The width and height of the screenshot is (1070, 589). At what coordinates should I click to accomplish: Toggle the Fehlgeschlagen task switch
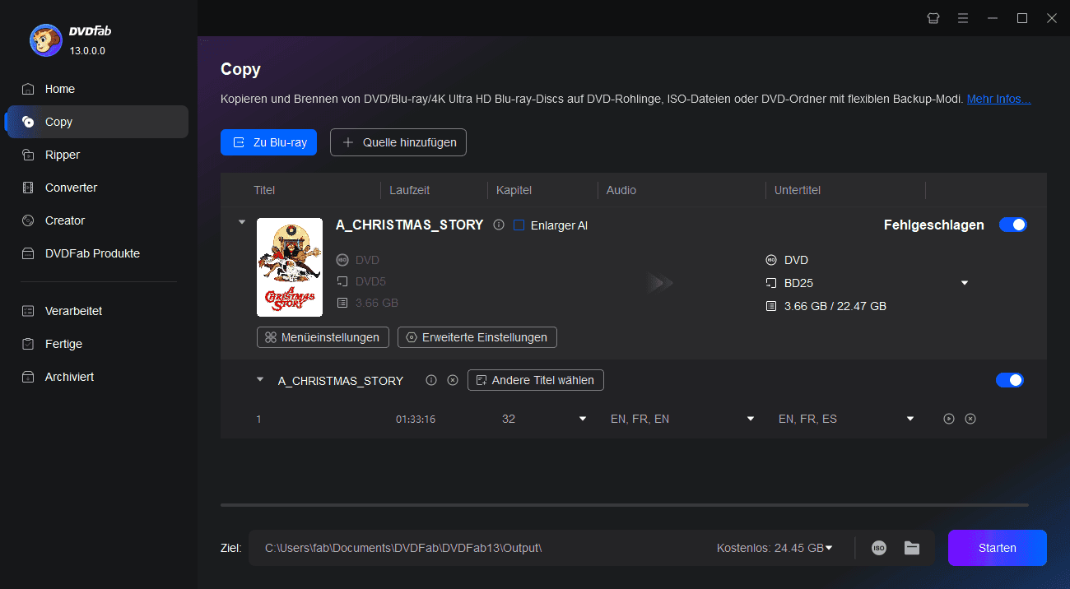click(1013, 225)
